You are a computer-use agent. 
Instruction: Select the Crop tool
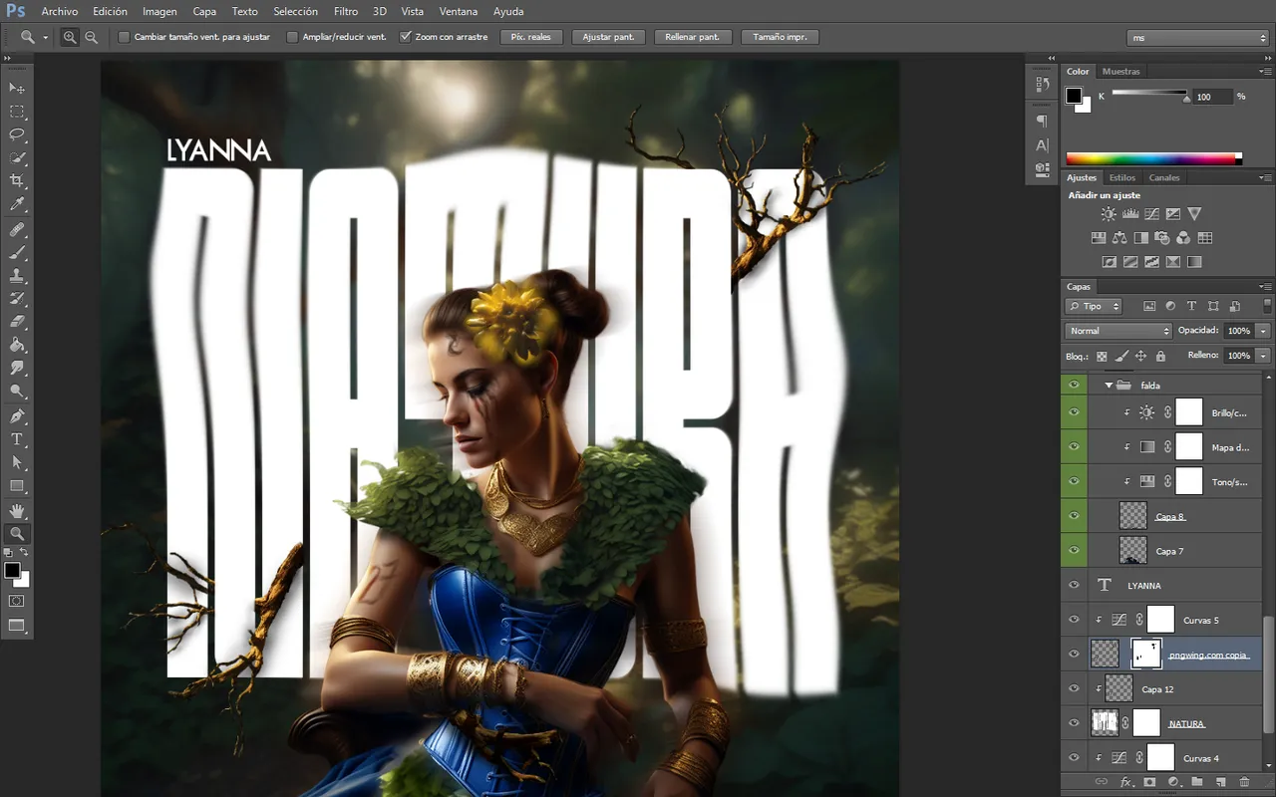17,180
